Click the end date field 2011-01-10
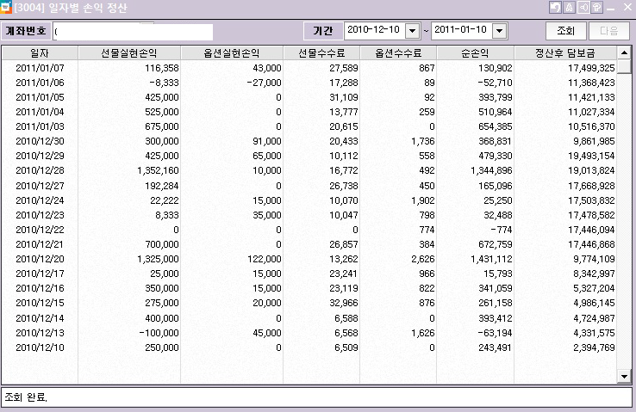The height and width of the screenshot is (412, 636). tap(462, 31)
